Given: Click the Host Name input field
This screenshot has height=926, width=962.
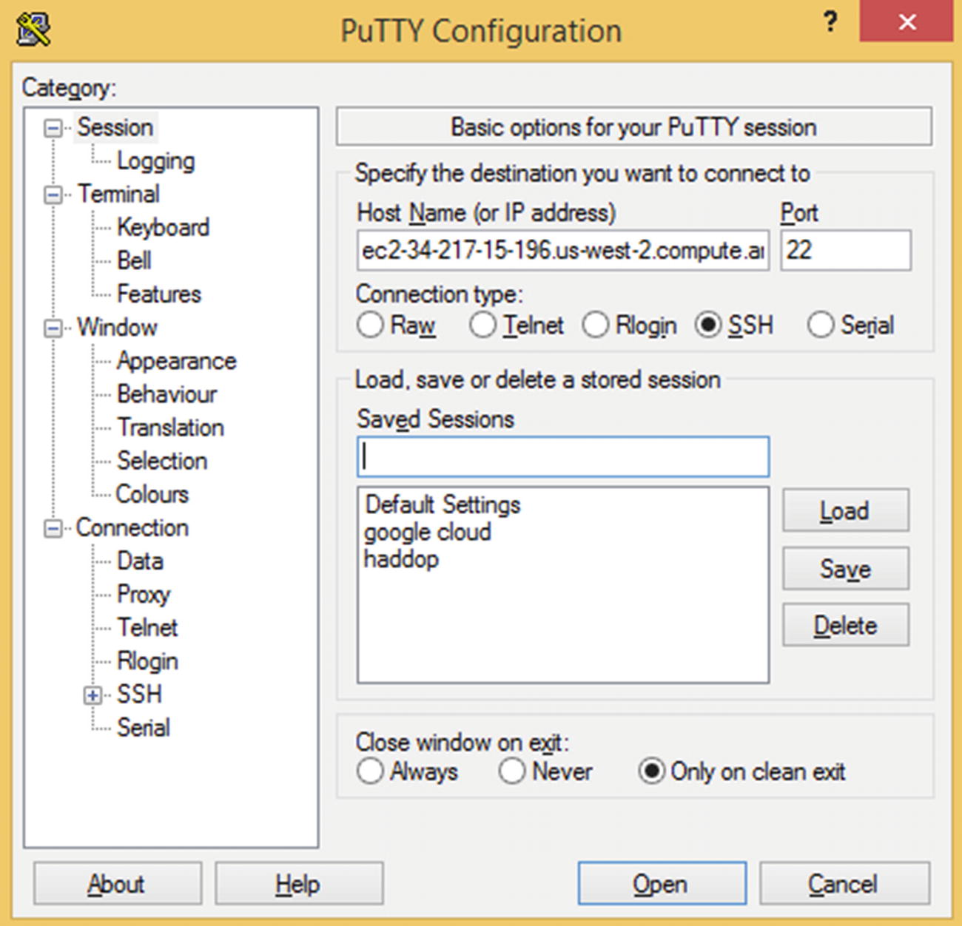Looking at the screenshot, I should point(562,251).
